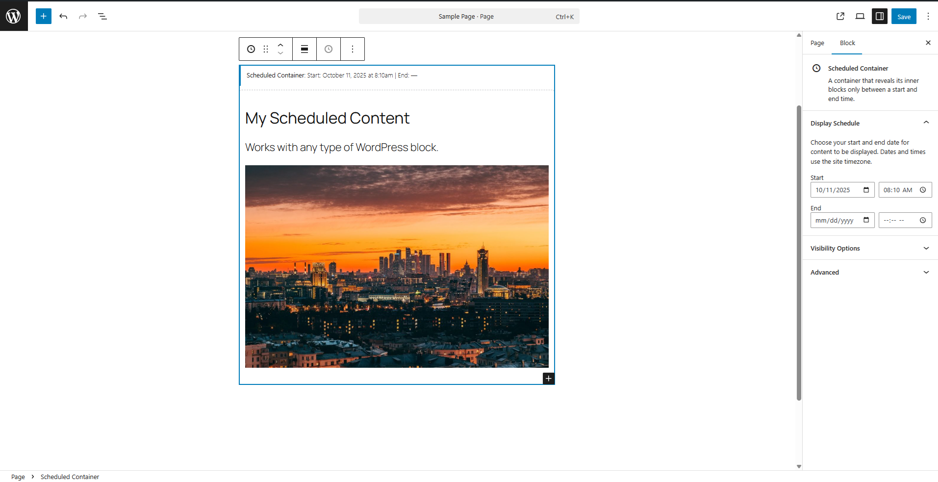Screen dimensions: 938x482
Task: Open alignment options for the block
Action: tap(304, 49)
